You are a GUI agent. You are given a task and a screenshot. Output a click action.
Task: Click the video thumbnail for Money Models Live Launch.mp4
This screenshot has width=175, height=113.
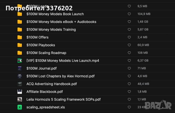pos(20,61)
